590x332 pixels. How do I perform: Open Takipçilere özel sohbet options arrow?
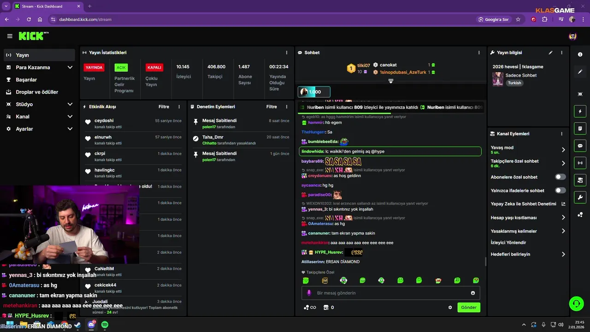pos(563,163)
